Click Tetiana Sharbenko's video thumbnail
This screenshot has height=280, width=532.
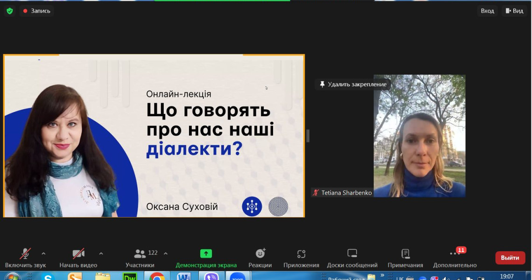[x=420, y=136]
